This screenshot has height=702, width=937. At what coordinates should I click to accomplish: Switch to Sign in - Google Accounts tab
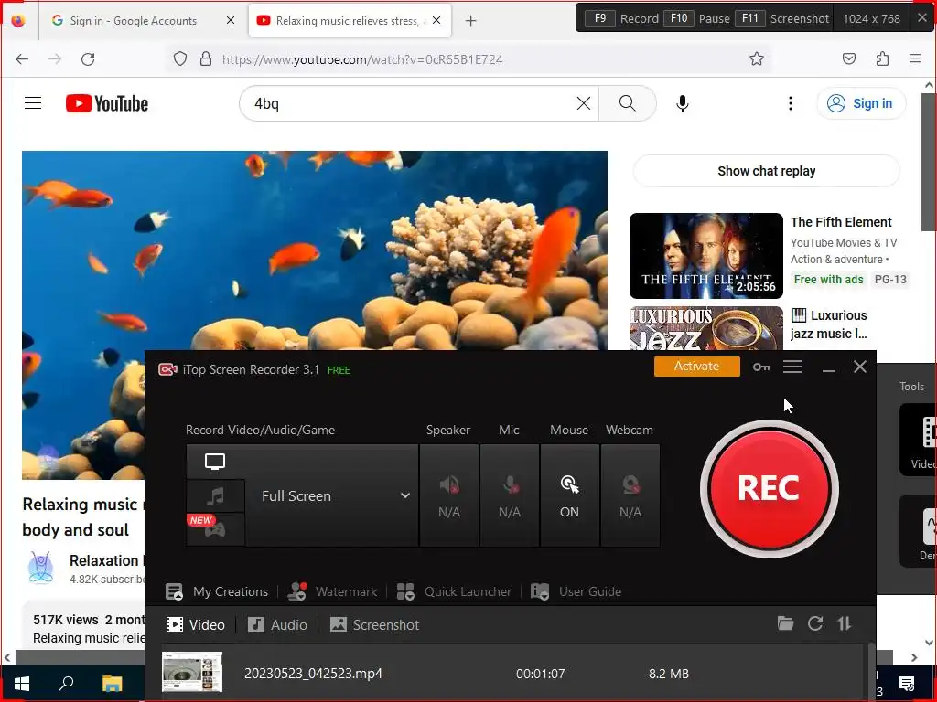click(133, 20)
